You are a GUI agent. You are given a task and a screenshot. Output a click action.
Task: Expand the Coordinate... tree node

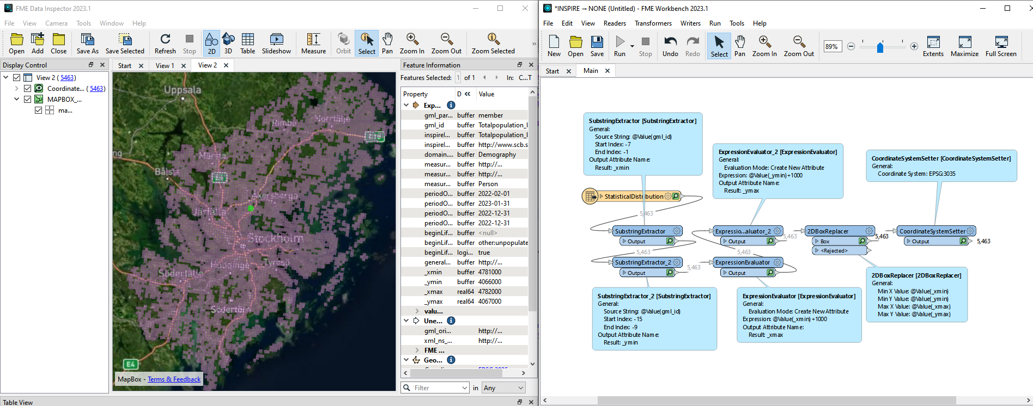pos(17,88)
